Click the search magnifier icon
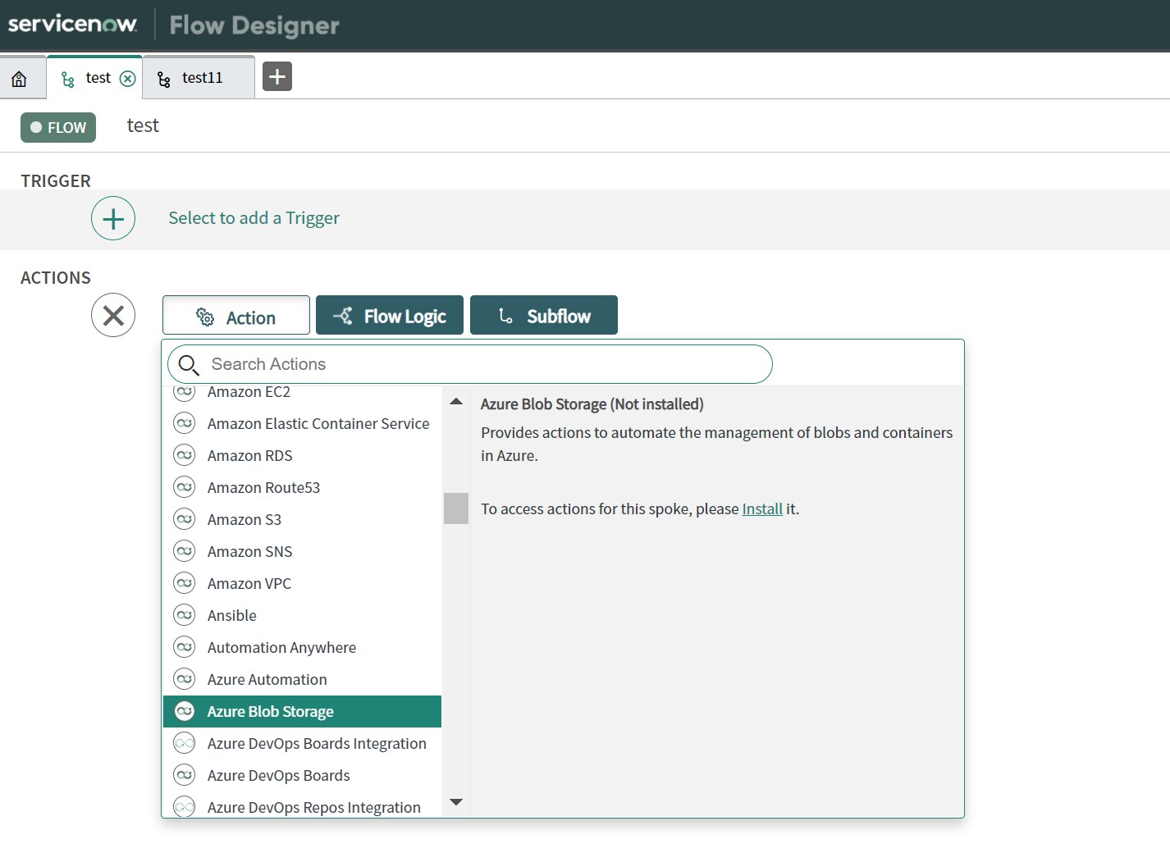Screen dimensions: 1170x862 point(189,365)
